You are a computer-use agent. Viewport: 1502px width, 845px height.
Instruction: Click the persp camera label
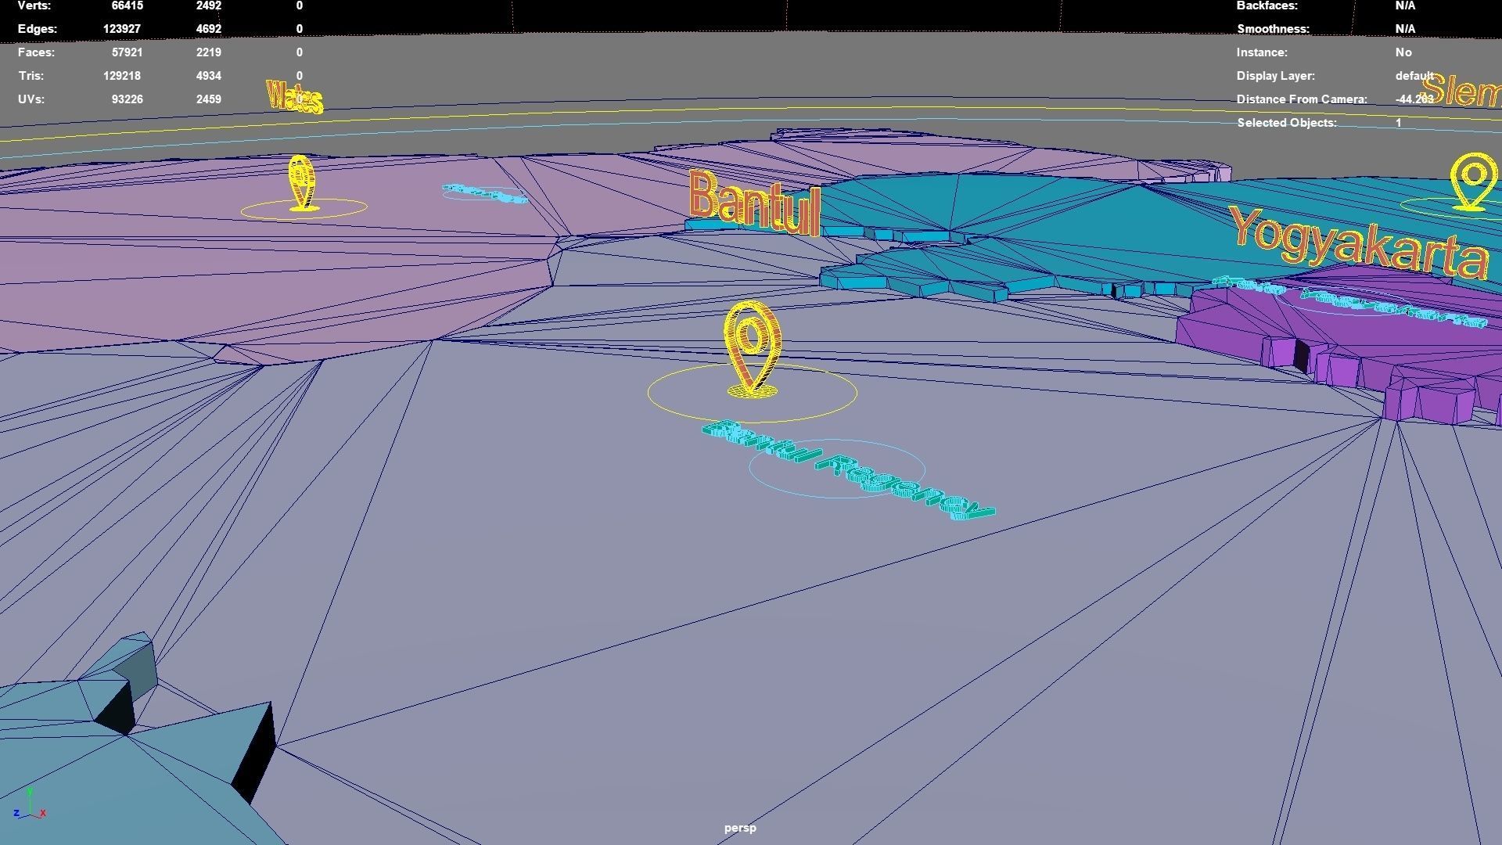(740, 828)
